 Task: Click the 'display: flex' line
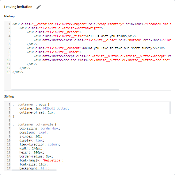pos(32,141)
